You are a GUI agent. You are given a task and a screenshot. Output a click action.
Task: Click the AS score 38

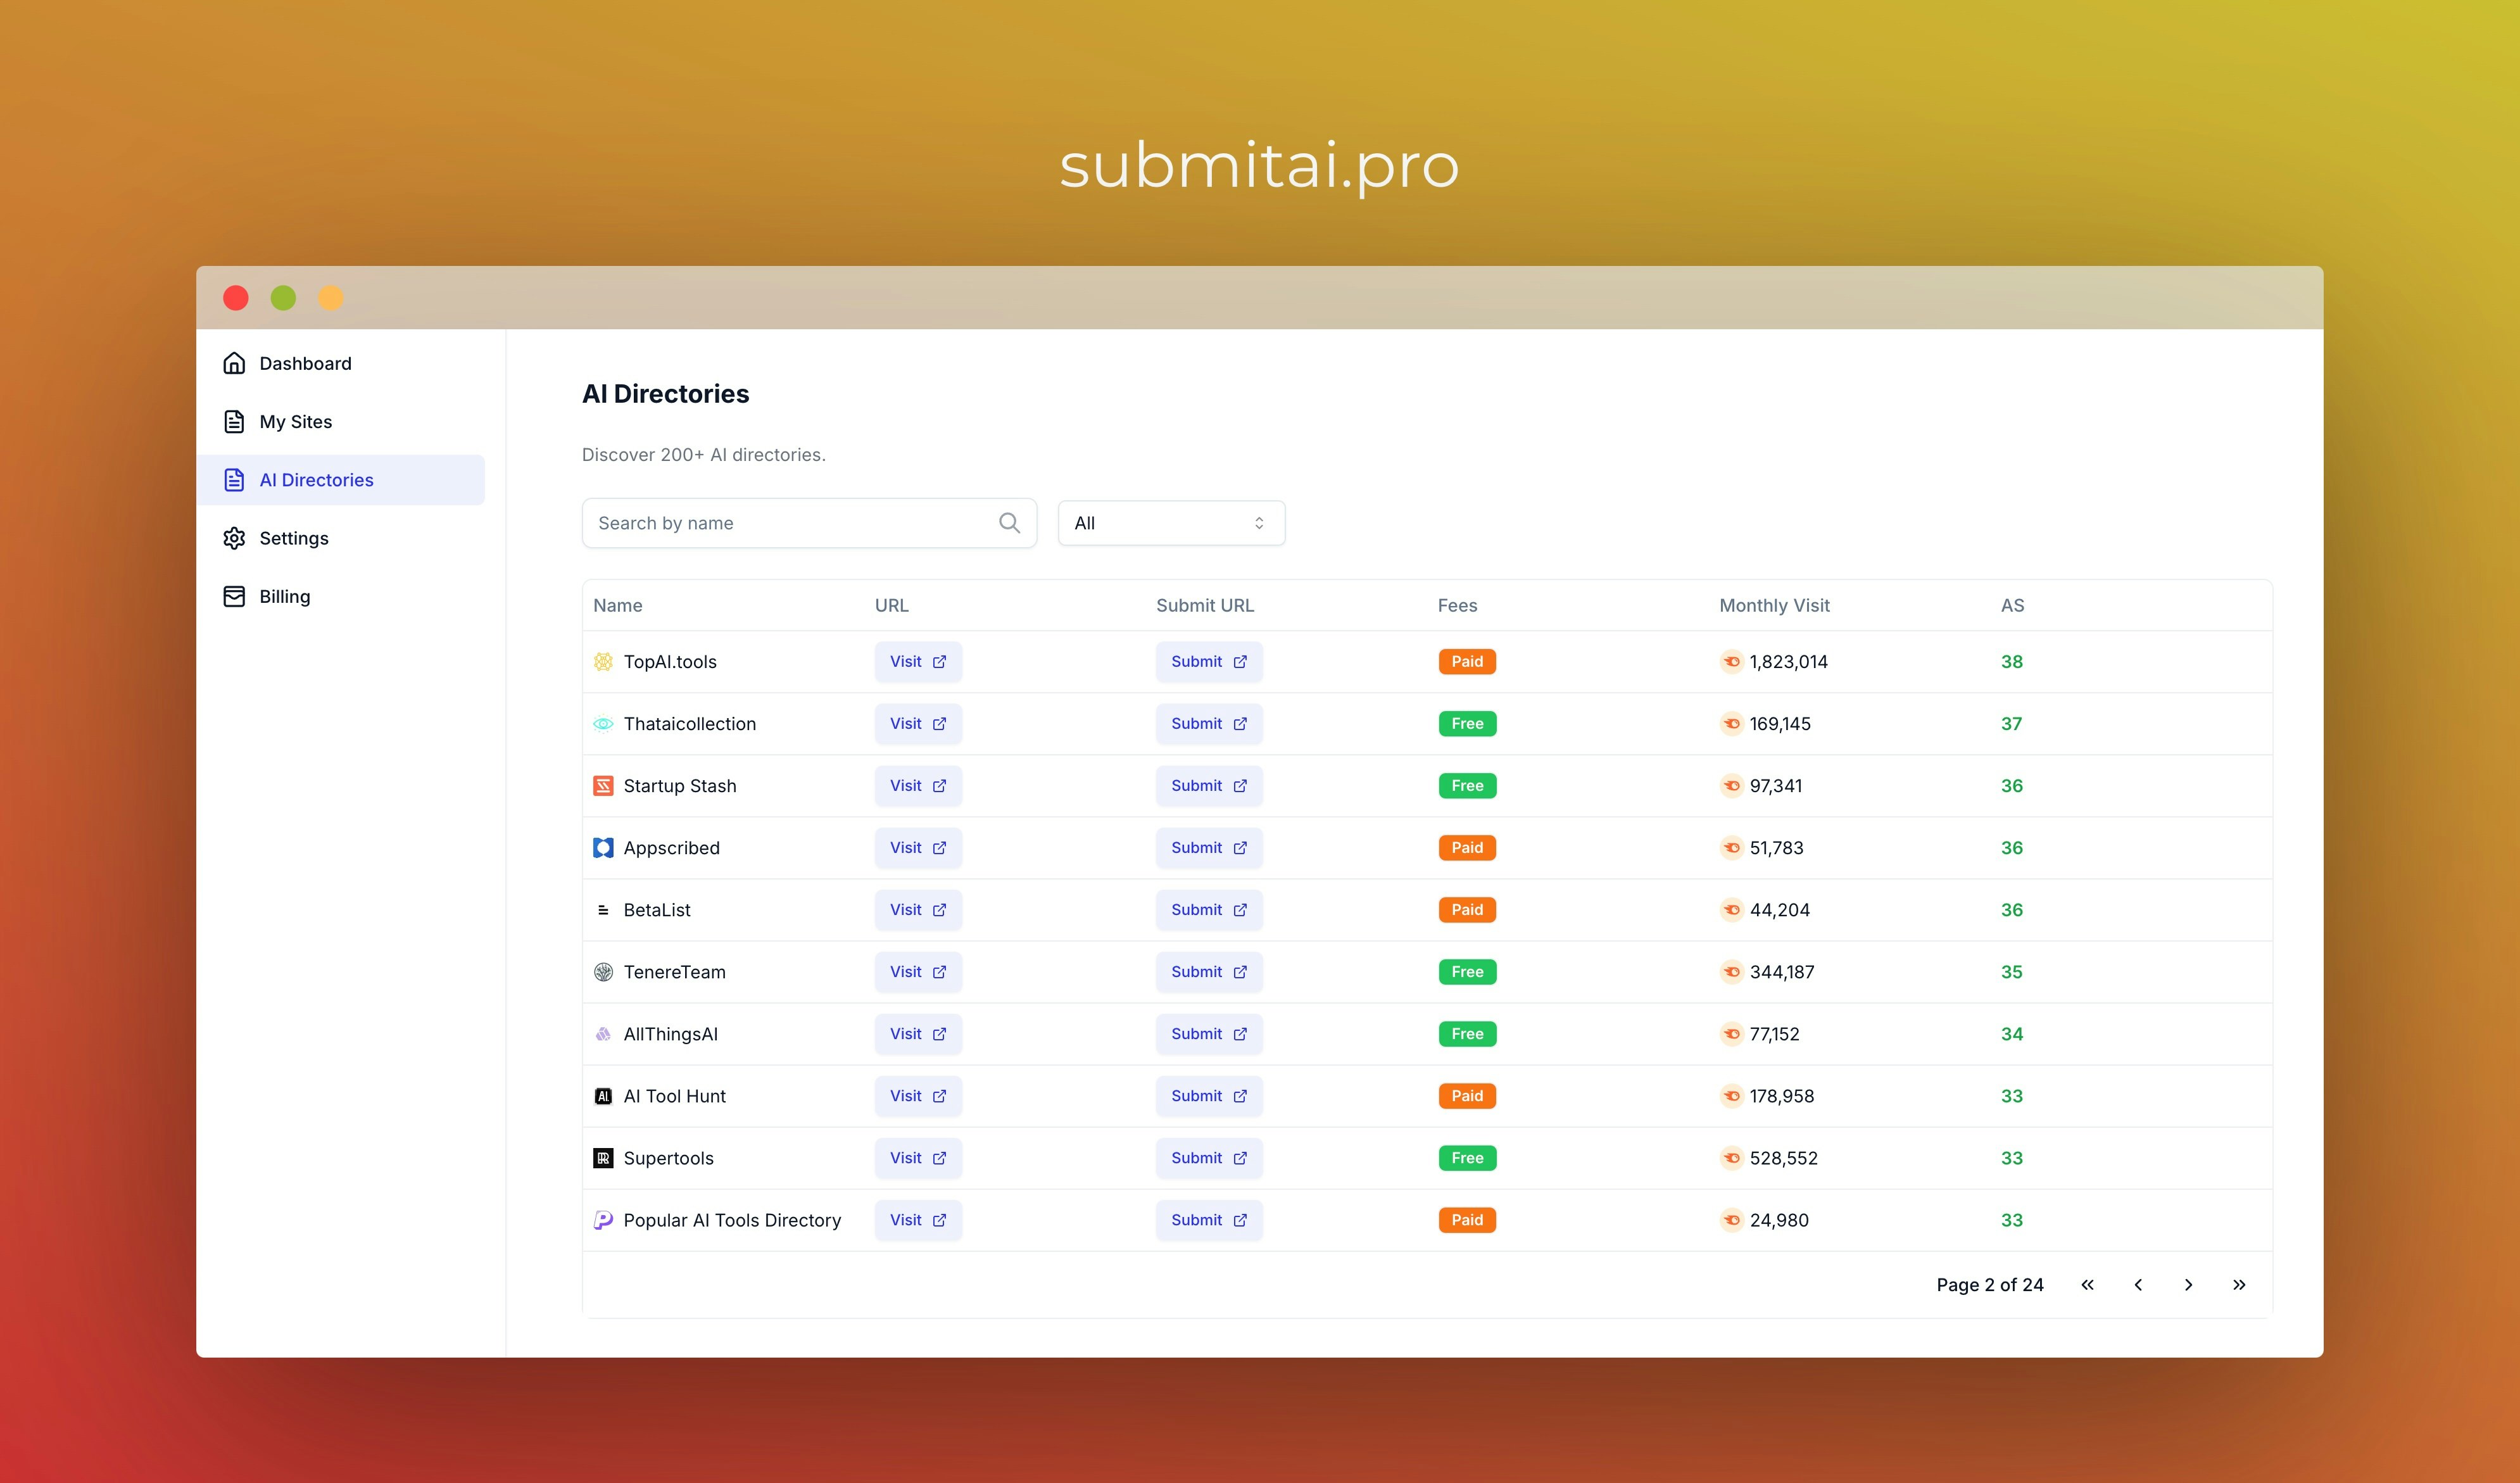click(2012, 662)
